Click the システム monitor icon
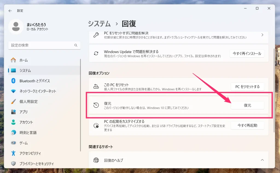This screenshot has width=280, height=173. point(13,70)
